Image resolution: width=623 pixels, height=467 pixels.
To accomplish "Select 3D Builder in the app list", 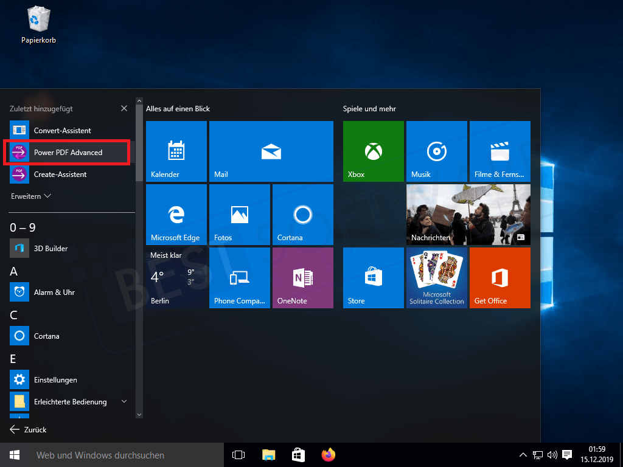I will (50, 249).
